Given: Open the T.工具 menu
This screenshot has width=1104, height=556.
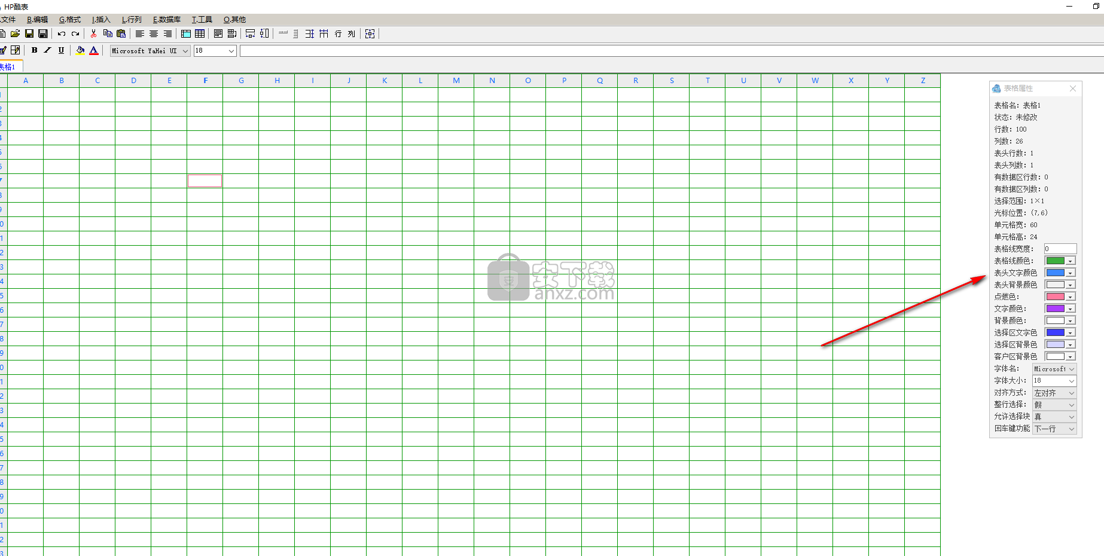Looking at the screenshot, I should coord(202,19).
